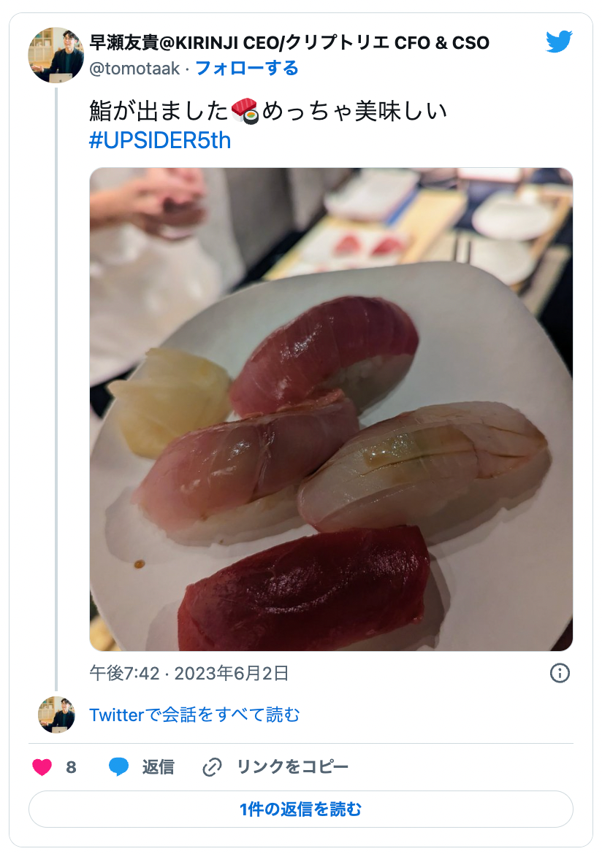The width and height of the screenshot is (602, 854).
Task: Open the #UPSIDER5th hashtag link
Action: coord(160,140)
